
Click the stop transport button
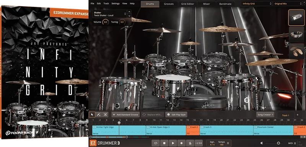pos(164,143)
